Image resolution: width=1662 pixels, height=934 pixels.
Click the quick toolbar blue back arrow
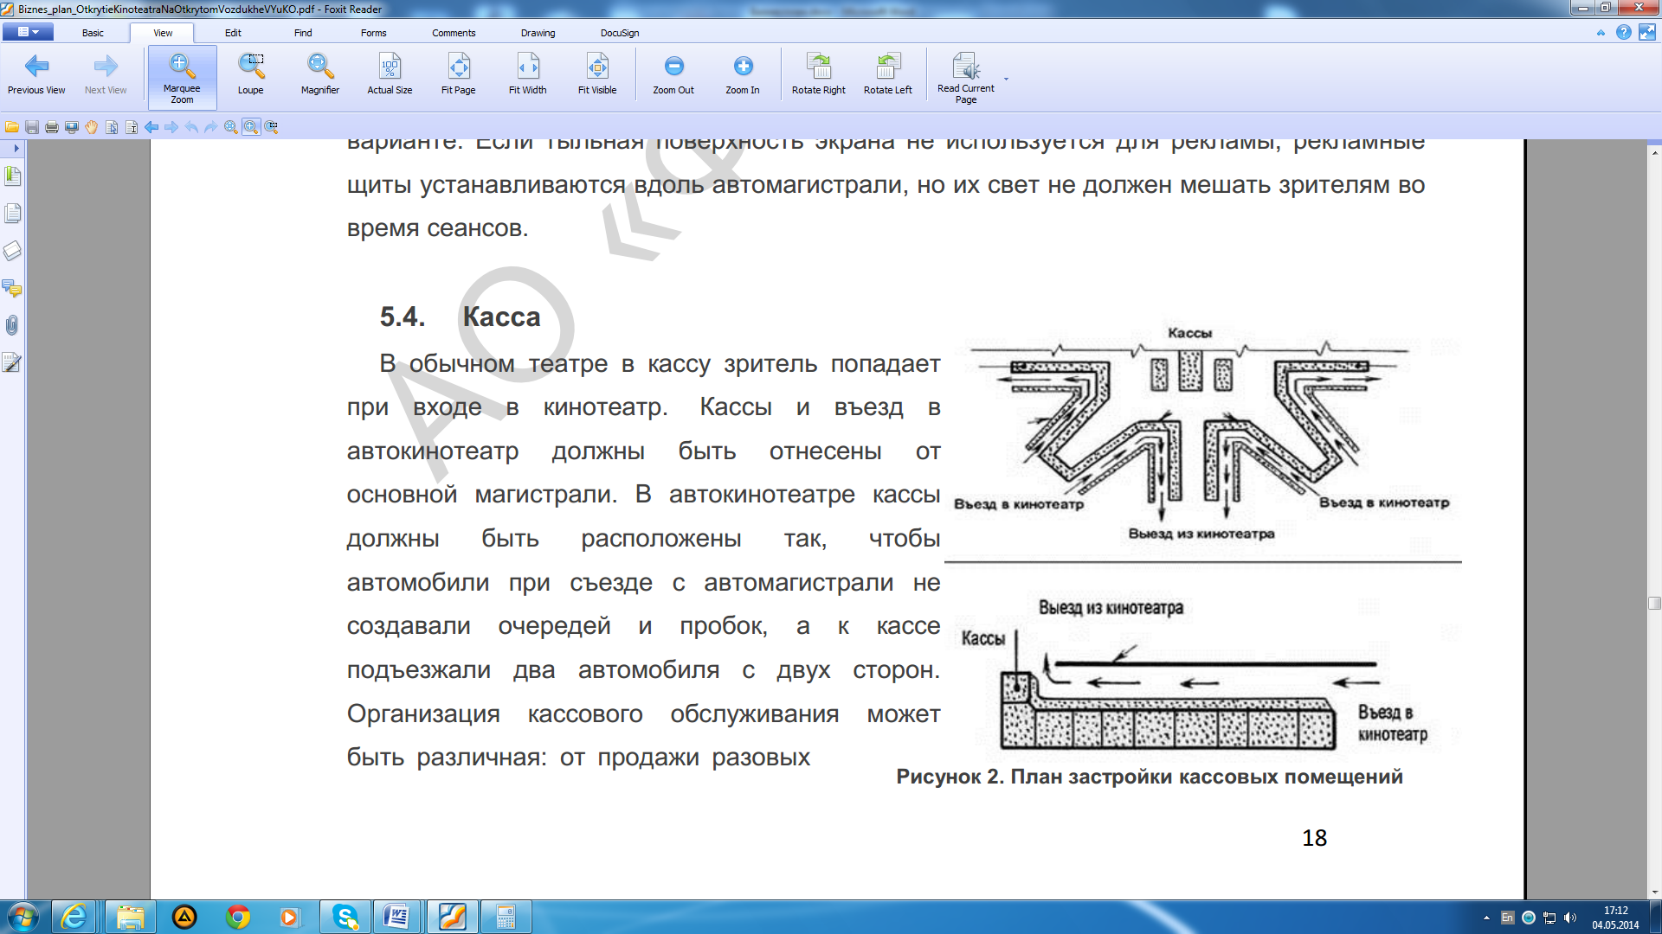(x=151, y=127)
